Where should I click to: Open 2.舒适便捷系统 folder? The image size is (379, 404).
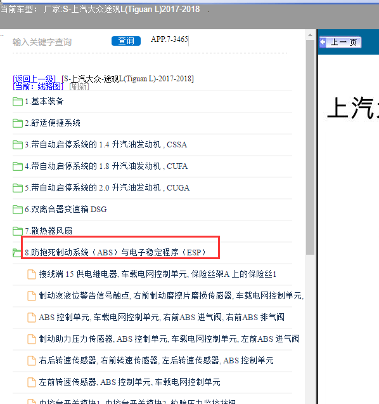tap(53, 123)
